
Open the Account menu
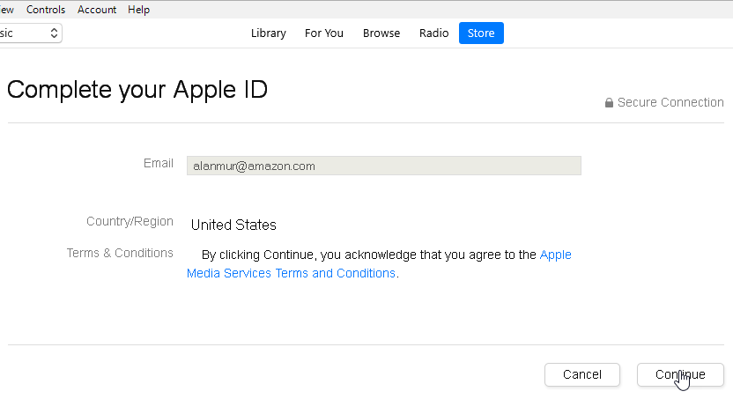pyautogui.click(x=97, y=10)
